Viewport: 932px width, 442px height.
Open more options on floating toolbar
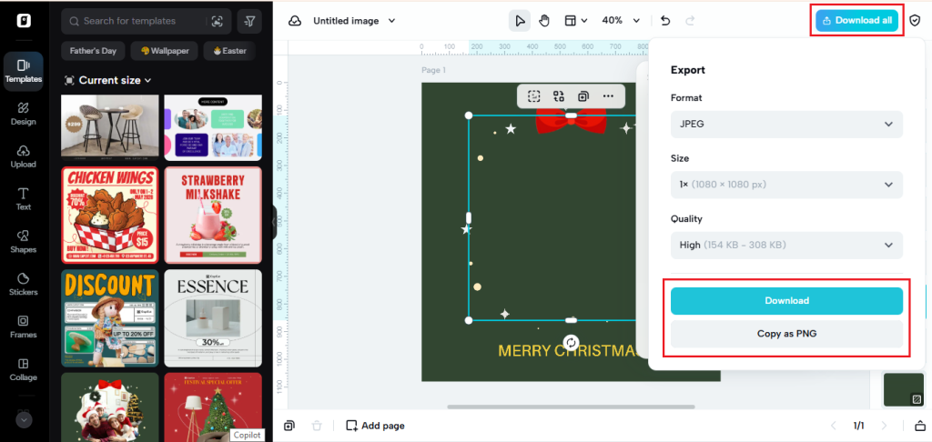tap(608, 95)
